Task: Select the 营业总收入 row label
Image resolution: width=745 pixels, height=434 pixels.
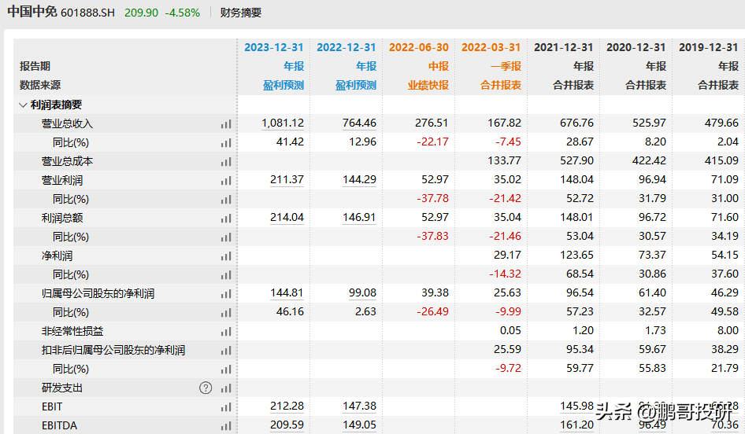Action: pos(67,124)
